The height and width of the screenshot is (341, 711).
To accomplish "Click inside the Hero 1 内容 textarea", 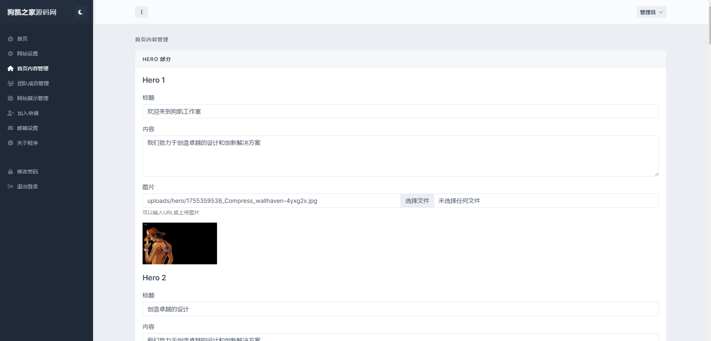I will click(401, 156).
